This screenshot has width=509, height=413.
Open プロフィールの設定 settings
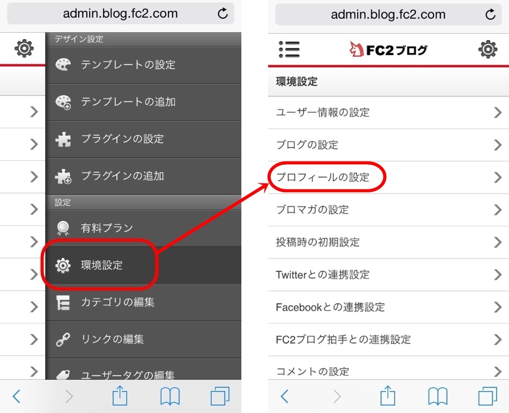[323, 177]
